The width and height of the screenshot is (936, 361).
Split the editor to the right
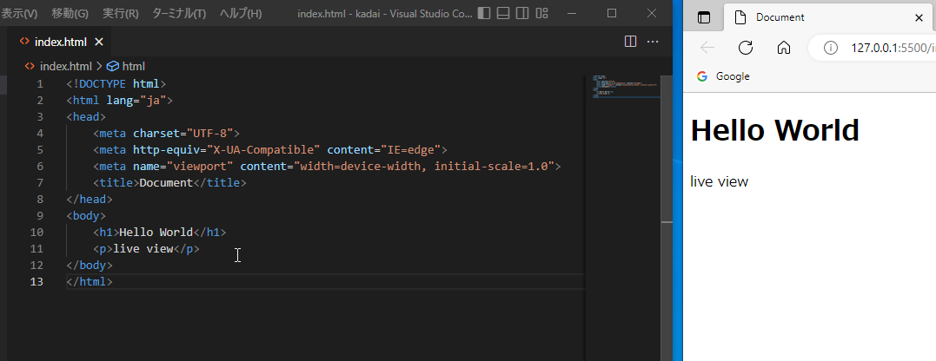coord(631,42)
